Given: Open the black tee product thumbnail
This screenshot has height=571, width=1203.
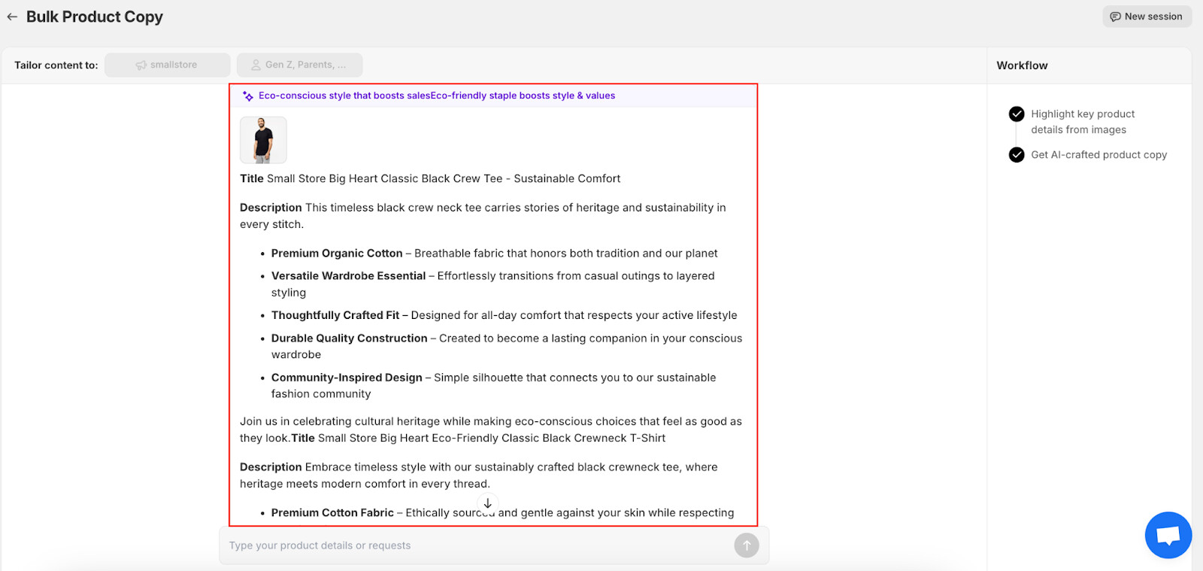Looking at the screenshot, I should 263,140.
